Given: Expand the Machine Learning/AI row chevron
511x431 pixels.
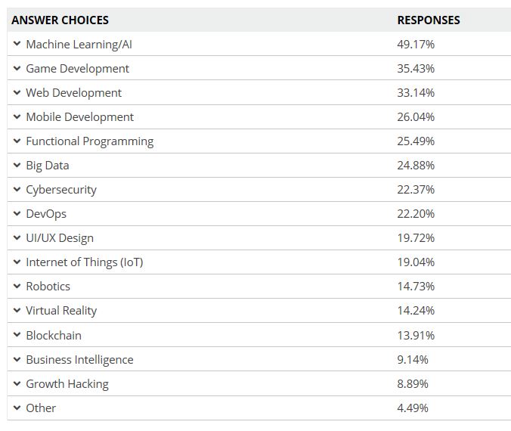Looking at the screenshot, I should pos(17,44).
